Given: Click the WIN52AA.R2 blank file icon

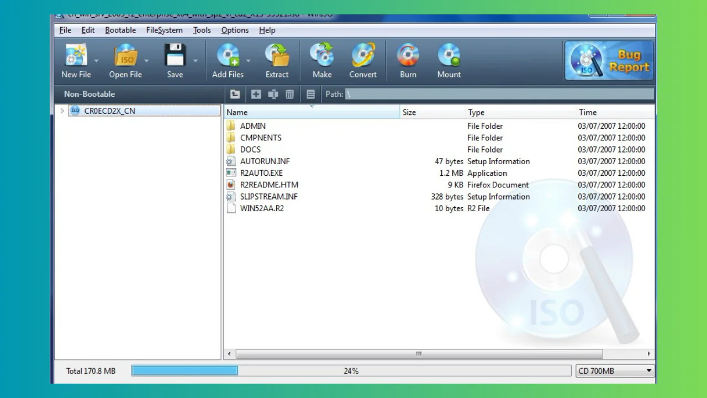Looking at the screenshot, I should pyautogui.click(x=231, y=208).
